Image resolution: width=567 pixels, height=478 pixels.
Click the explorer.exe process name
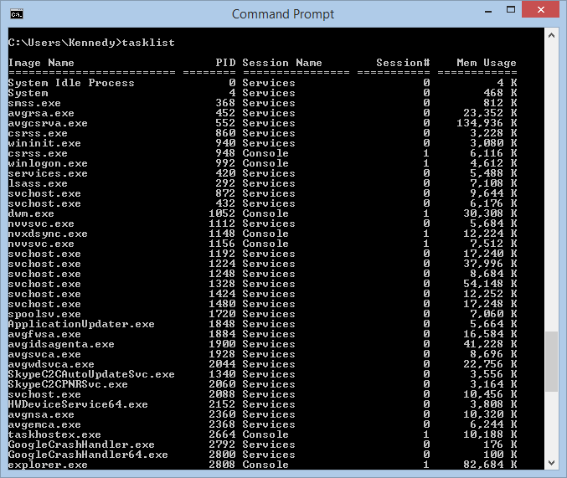48,465
